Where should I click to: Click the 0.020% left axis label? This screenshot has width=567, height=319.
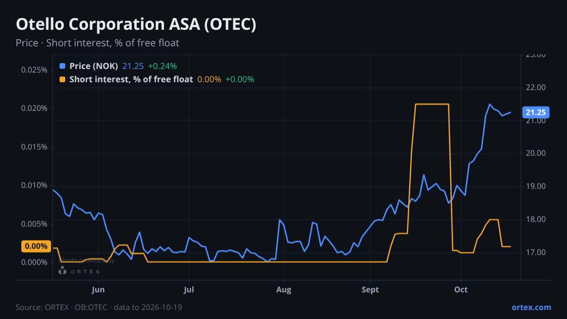[x=34, y=108]
